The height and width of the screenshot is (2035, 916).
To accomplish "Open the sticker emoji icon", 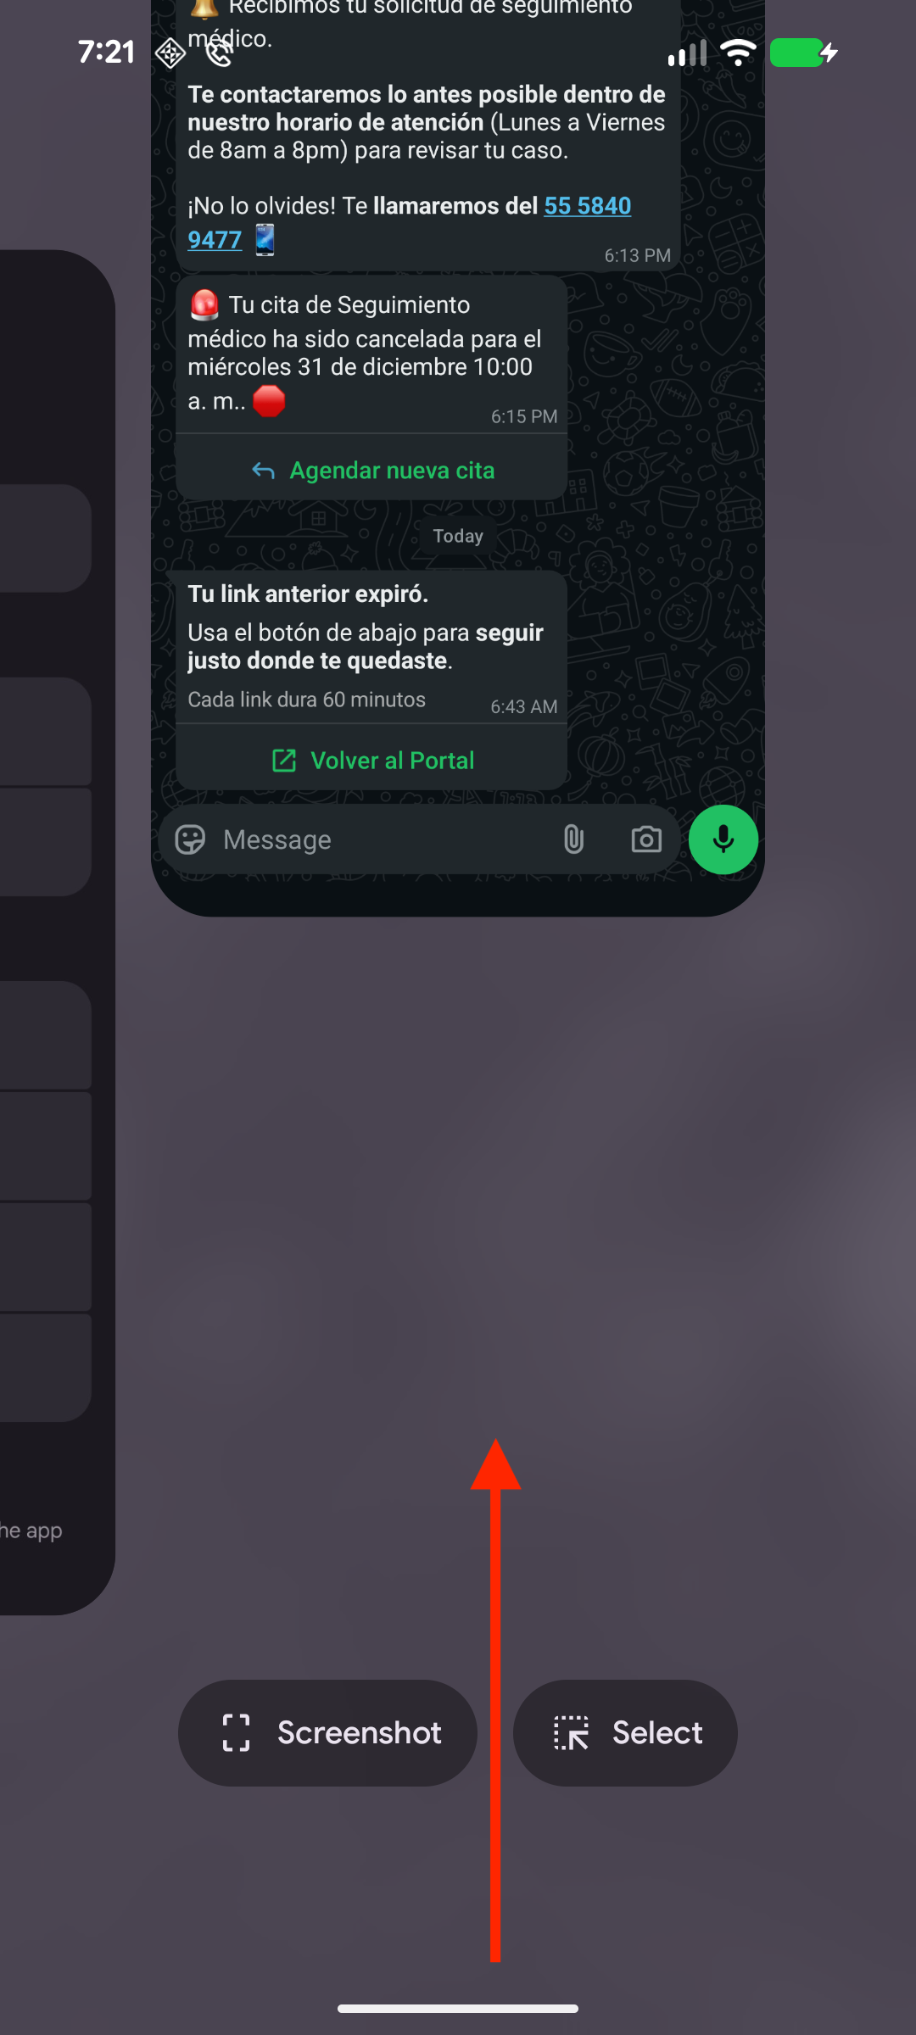I will coord(190,839).
